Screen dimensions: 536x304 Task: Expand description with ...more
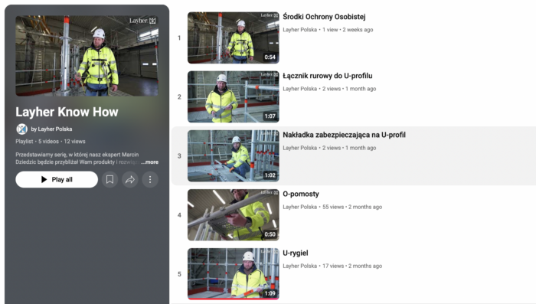150,162
